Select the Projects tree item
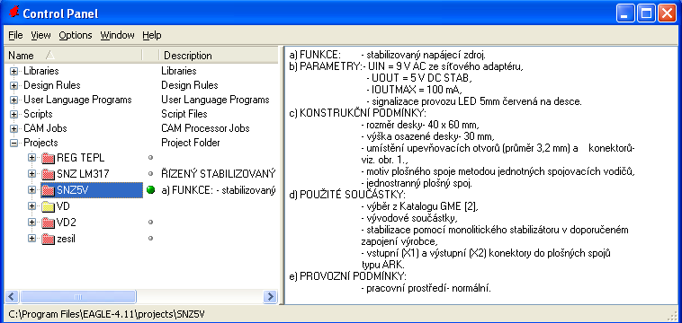682x323 pixels. click(40, 143)
